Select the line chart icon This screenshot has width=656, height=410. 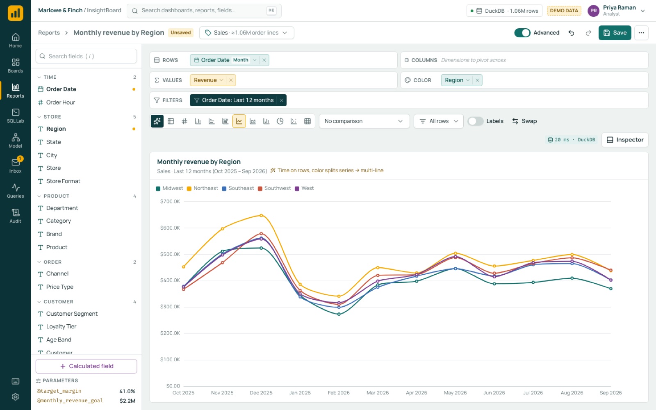pos(239,121)
